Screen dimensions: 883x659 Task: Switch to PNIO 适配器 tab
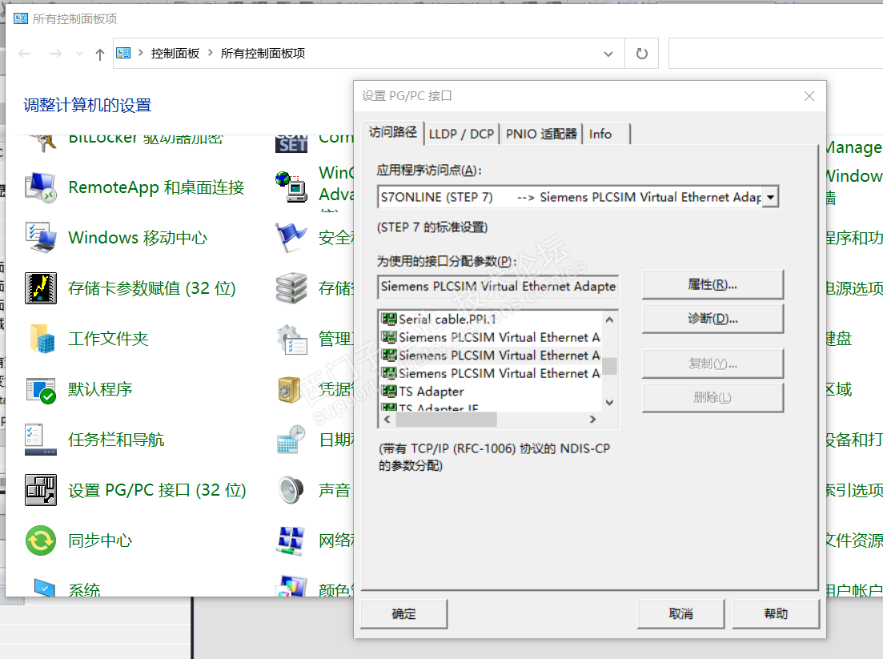(x=541, y=134)
